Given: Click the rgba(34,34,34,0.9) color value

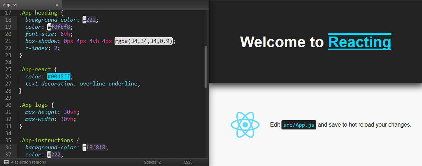Looking at the screenshot, I should click(x=144, y=41).
